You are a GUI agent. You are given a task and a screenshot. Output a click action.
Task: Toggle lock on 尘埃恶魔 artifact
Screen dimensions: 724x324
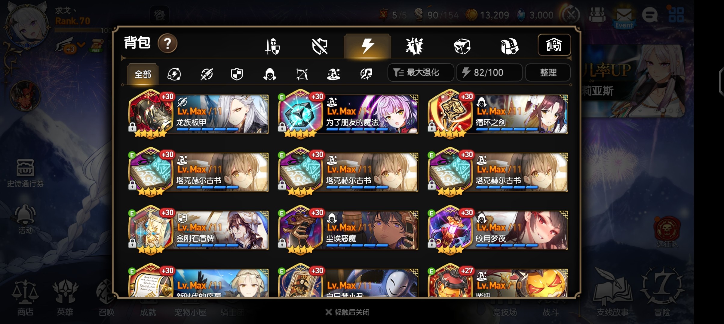tap(282, 243)
